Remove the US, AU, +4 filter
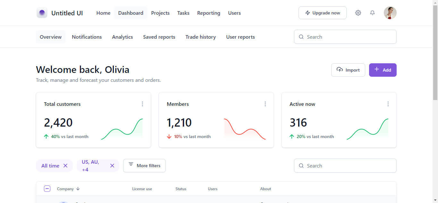 [x=112, y=166]
